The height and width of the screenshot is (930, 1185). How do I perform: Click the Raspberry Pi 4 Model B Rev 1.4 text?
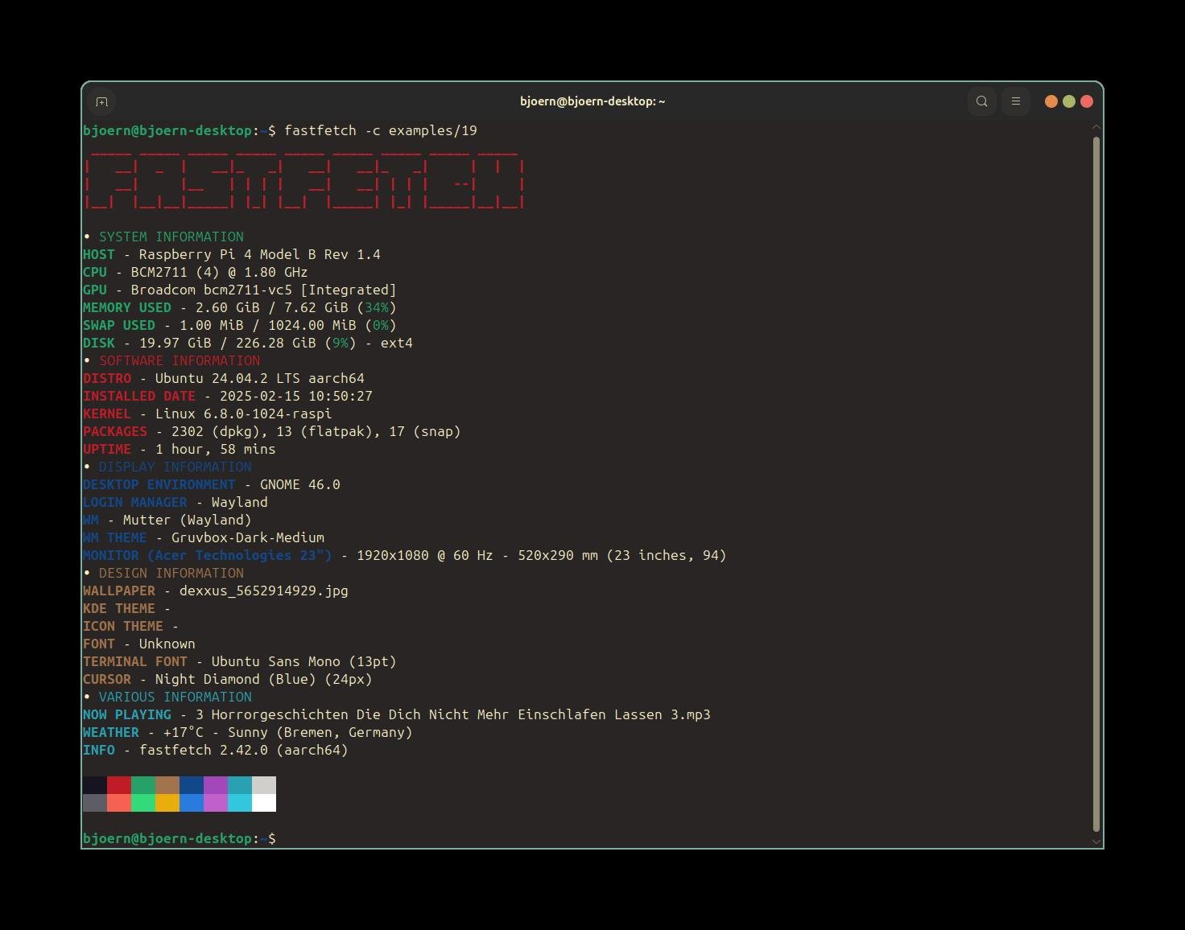click(260, 254)
